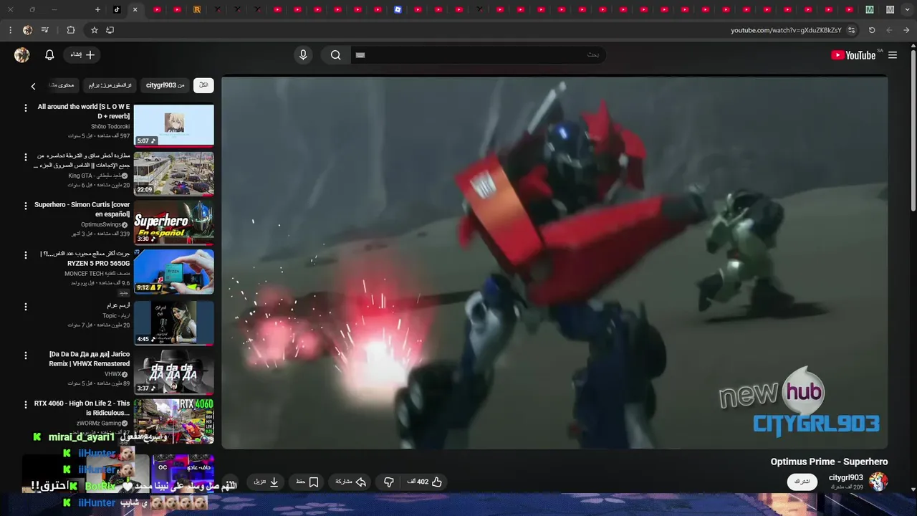Like the video with thumbs up

click(425, 482)
